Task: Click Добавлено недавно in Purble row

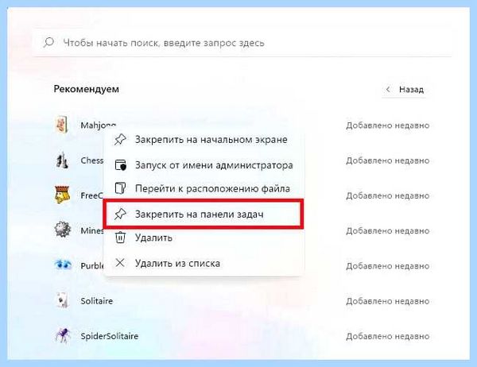Action: 388,266
